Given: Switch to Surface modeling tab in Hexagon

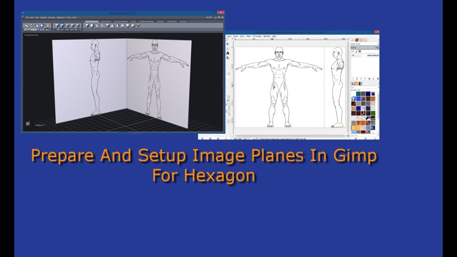Looking at the screenshot, I should (146, 21).
